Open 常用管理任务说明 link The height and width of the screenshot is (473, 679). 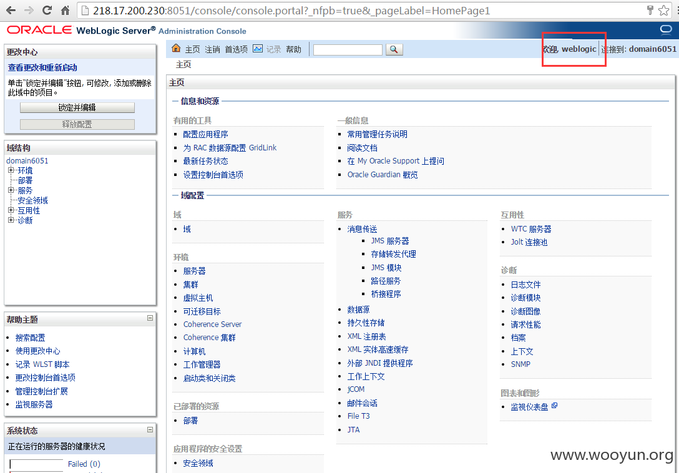(377, 135)
